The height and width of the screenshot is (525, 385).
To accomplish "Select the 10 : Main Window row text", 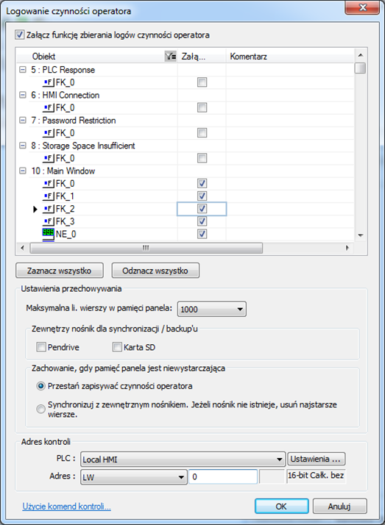I will (x=63, y=171).
